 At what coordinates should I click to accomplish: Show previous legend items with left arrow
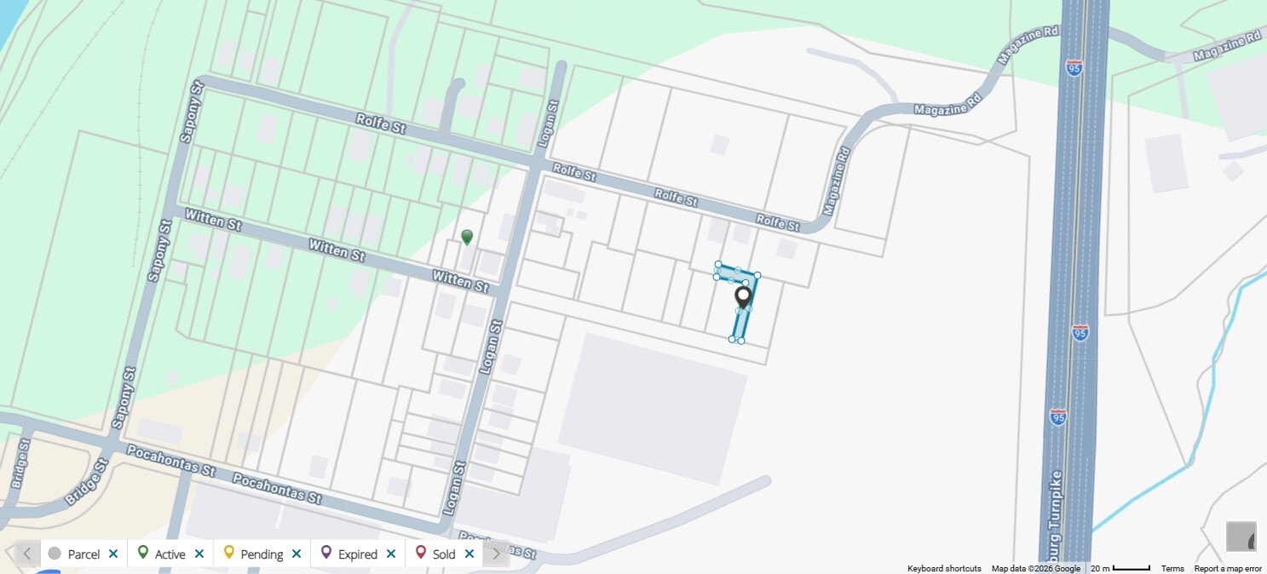[27, 554]
